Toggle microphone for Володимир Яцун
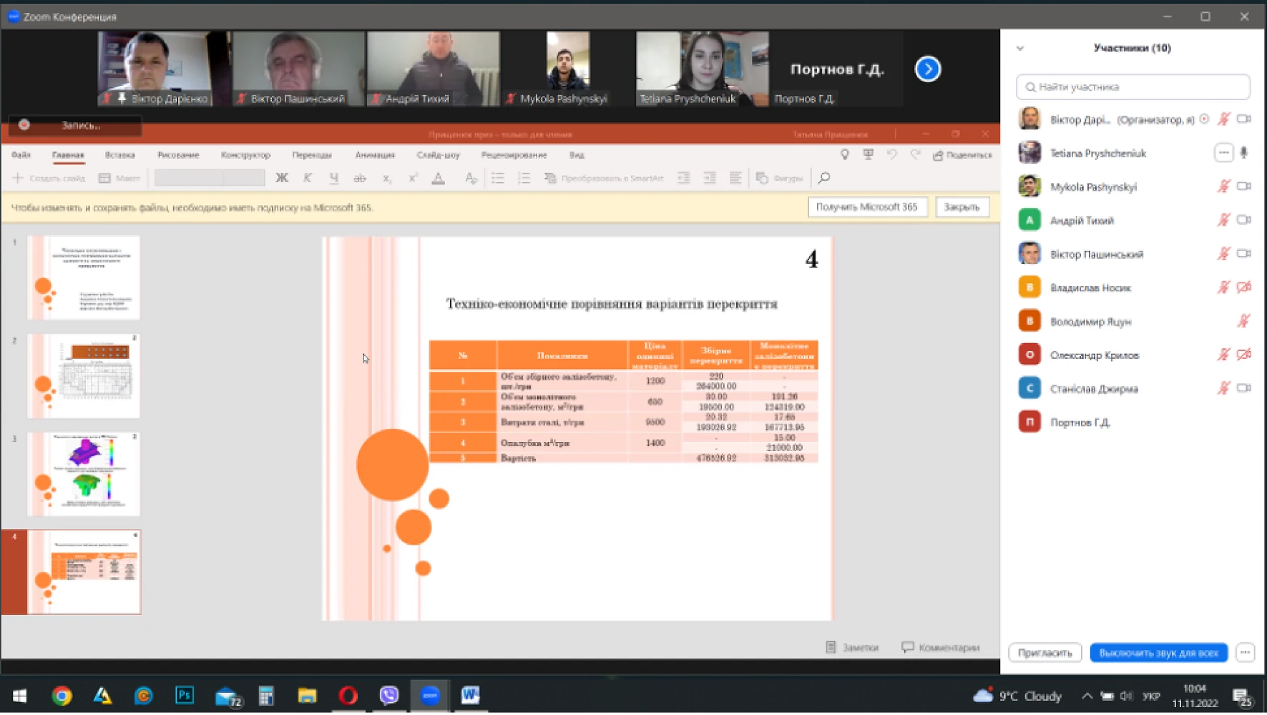The image size is (1267, 715). pos(1244,321)
